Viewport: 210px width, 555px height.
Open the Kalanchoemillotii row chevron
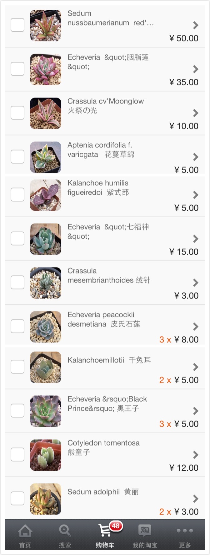pyautogui.click(x=196, y=367)
